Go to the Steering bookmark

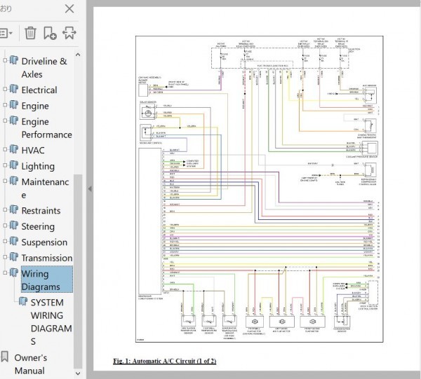[x=38, y=226]
